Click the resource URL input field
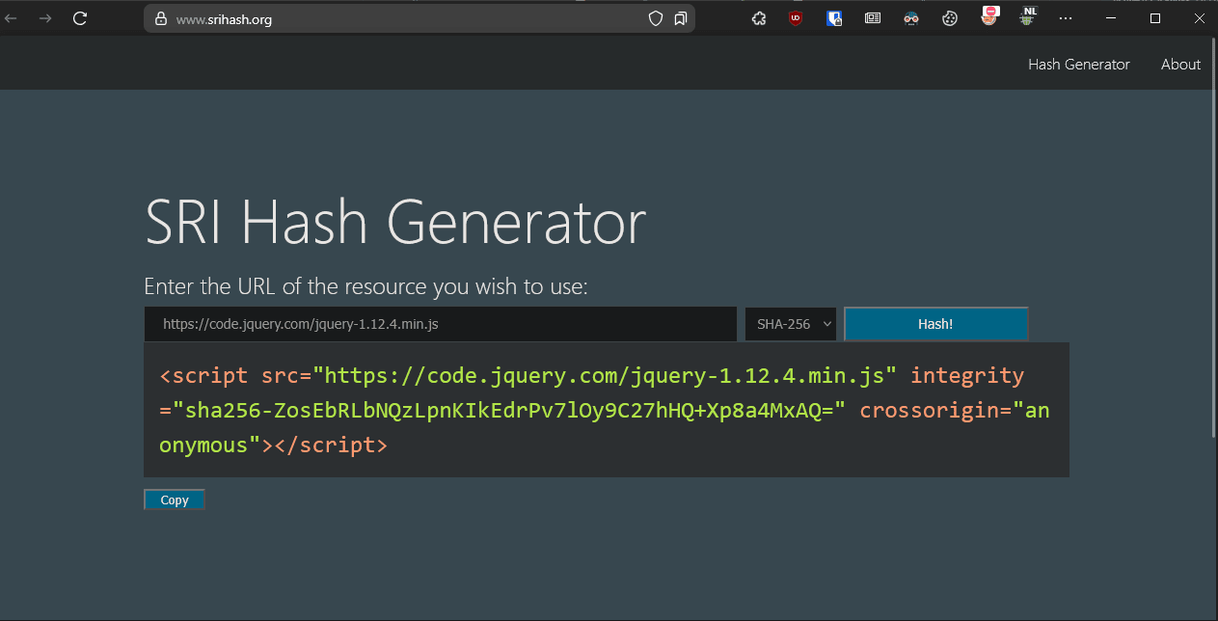Viewport: 1218px width, 621px height. click(441, 324)
